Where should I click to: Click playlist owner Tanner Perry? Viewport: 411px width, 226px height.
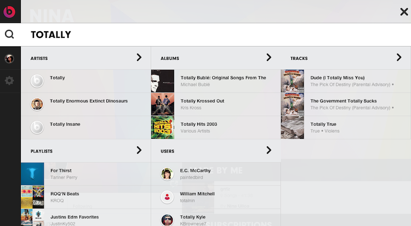click(64, 177)
